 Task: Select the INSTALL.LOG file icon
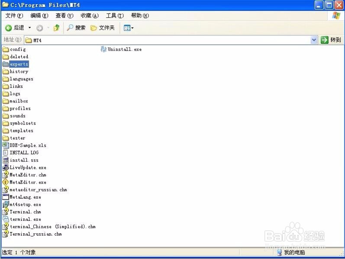click(x=6, y=153)
